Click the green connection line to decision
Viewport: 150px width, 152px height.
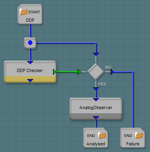coord(67,72)
